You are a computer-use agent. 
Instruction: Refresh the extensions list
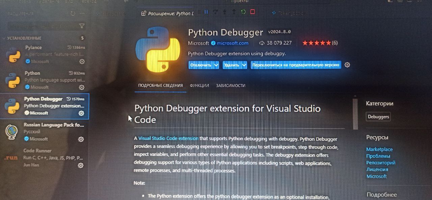(73, 14)
